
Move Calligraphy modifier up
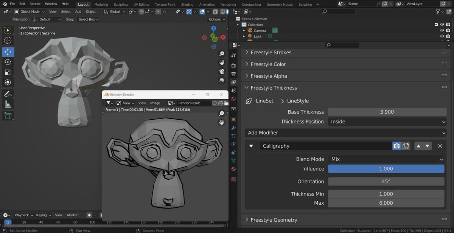[x=419, y=146]
